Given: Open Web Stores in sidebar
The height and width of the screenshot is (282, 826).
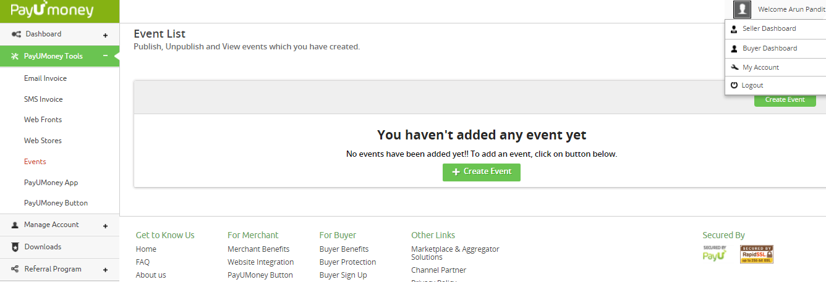Looking at the screenshot, I should pos(43,141).
